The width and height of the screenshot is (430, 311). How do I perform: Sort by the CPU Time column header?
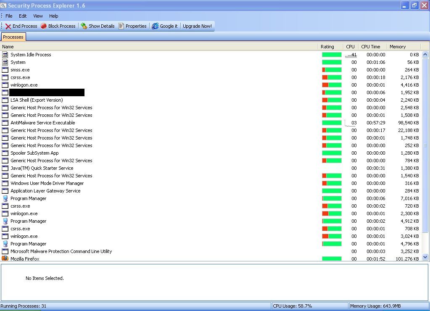(372, 47)
